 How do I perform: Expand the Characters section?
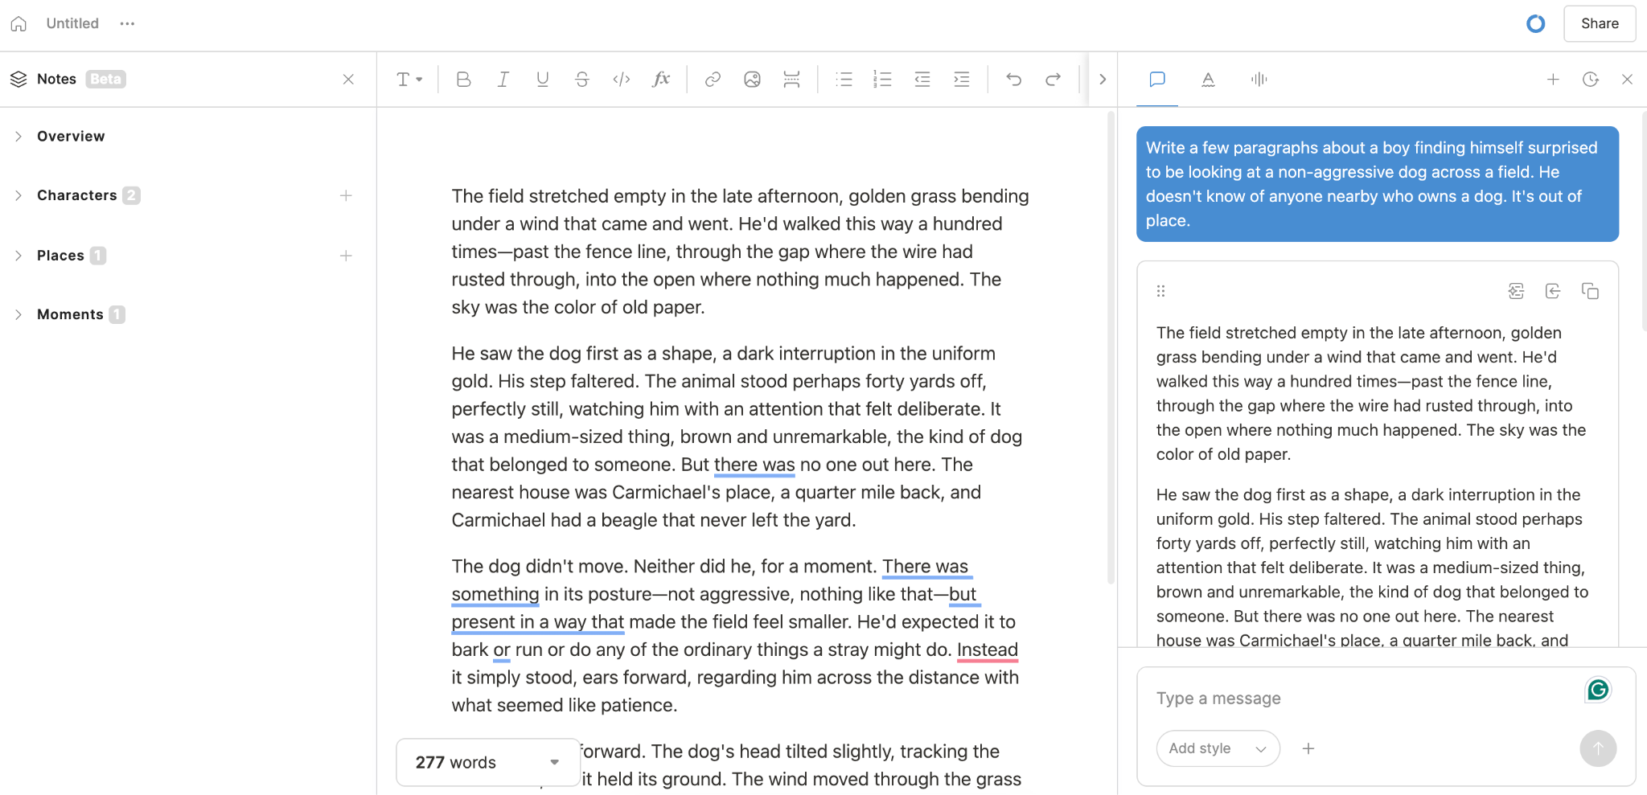(x=18, y=195)
